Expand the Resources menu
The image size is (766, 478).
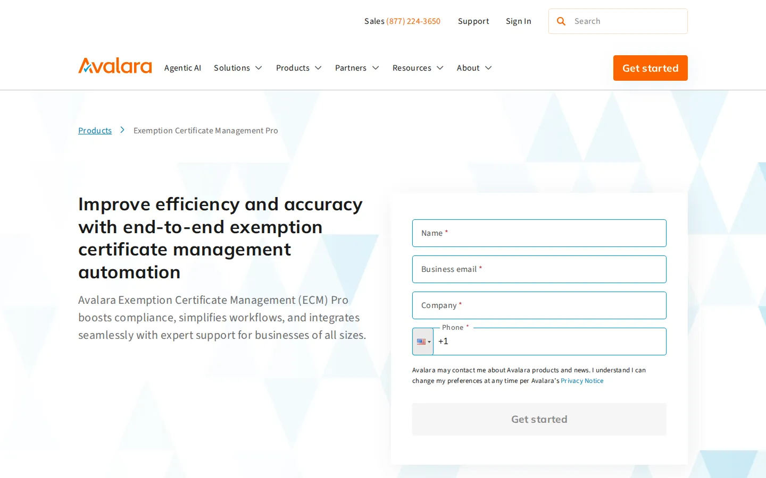418,68
